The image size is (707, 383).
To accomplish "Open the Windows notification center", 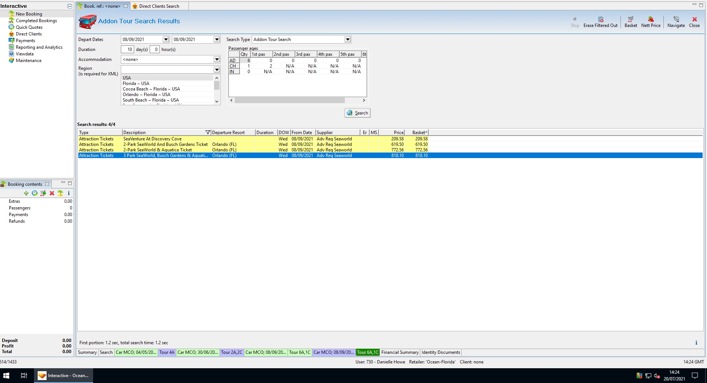I will tap(695, 376).
